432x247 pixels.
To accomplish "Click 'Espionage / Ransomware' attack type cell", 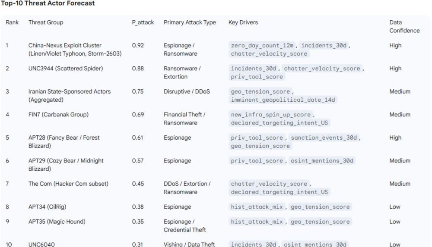I will point(181,50).
